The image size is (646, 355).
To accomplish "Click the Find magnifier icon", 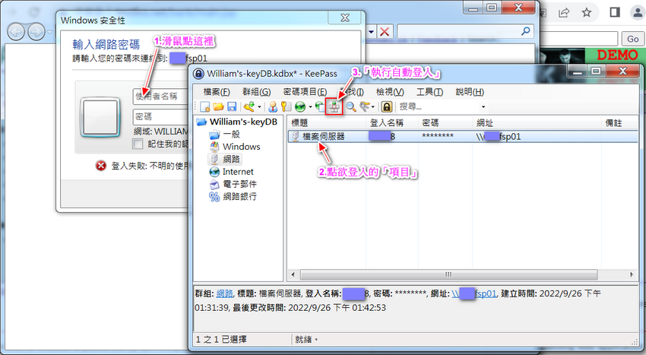I will pyautogui.click(x=350, y=107).
